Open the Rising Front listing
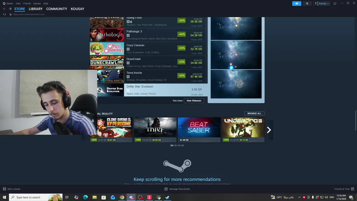This screenshot has height=201, width=357. coord(149,22)
